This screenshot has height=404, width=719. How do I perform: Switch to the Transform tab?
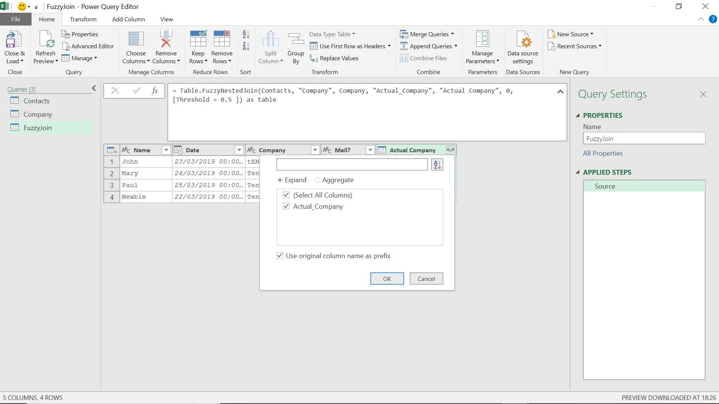(83, 19)
